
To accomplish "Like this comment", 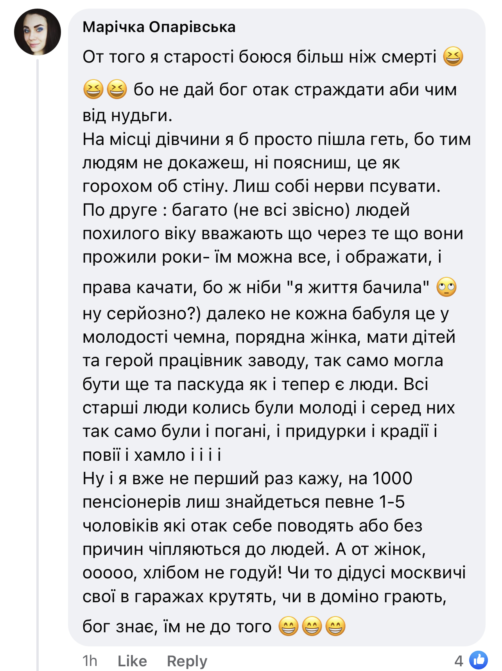I will point(132,661).
